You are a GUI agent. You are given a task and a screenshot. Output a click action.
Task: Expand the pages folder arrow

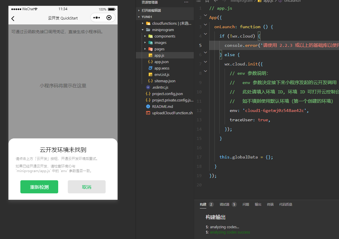pos(145,49)
